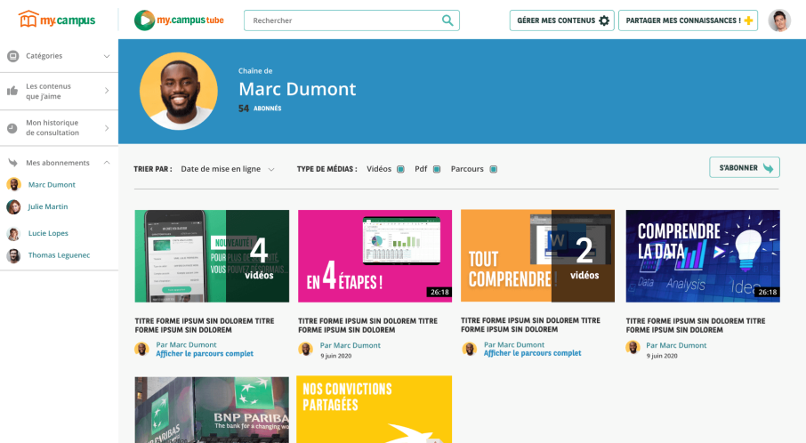The height and width of the screenshot is (443, 806).
Task: Click Julie Martin's avatar in subscriptions
Action: 13,206
